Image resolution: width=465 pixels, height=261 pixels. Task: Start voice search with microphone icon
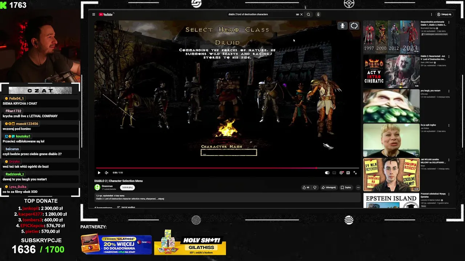point(318,14)
